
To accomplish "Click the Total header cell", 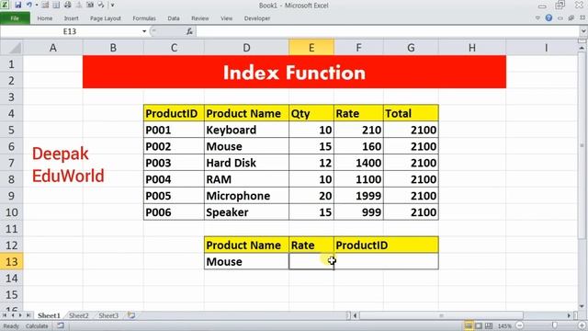I will (411, 113).
